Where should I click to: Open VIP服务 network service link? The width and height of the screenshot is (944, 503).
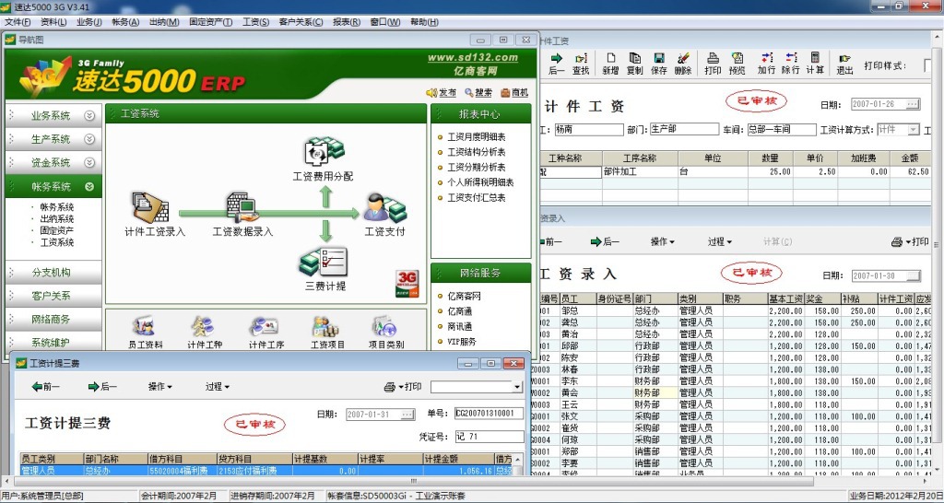462,341
